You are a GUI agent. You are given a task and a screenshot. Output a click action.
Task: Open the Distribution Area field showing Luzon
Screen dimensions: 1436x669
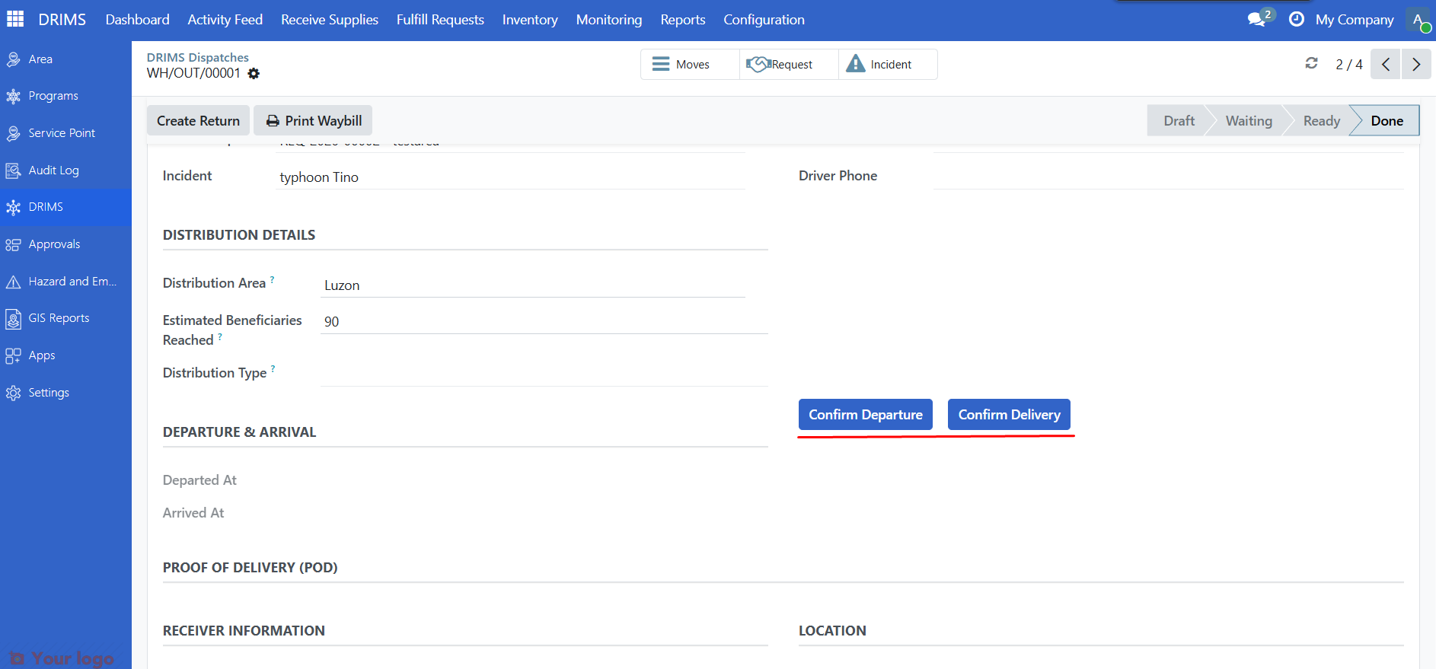pos(533,285)
